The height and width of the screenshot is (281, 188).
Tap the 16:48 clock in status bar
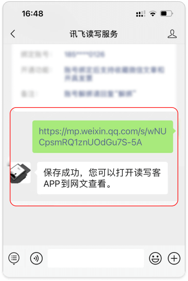(32, 14)
